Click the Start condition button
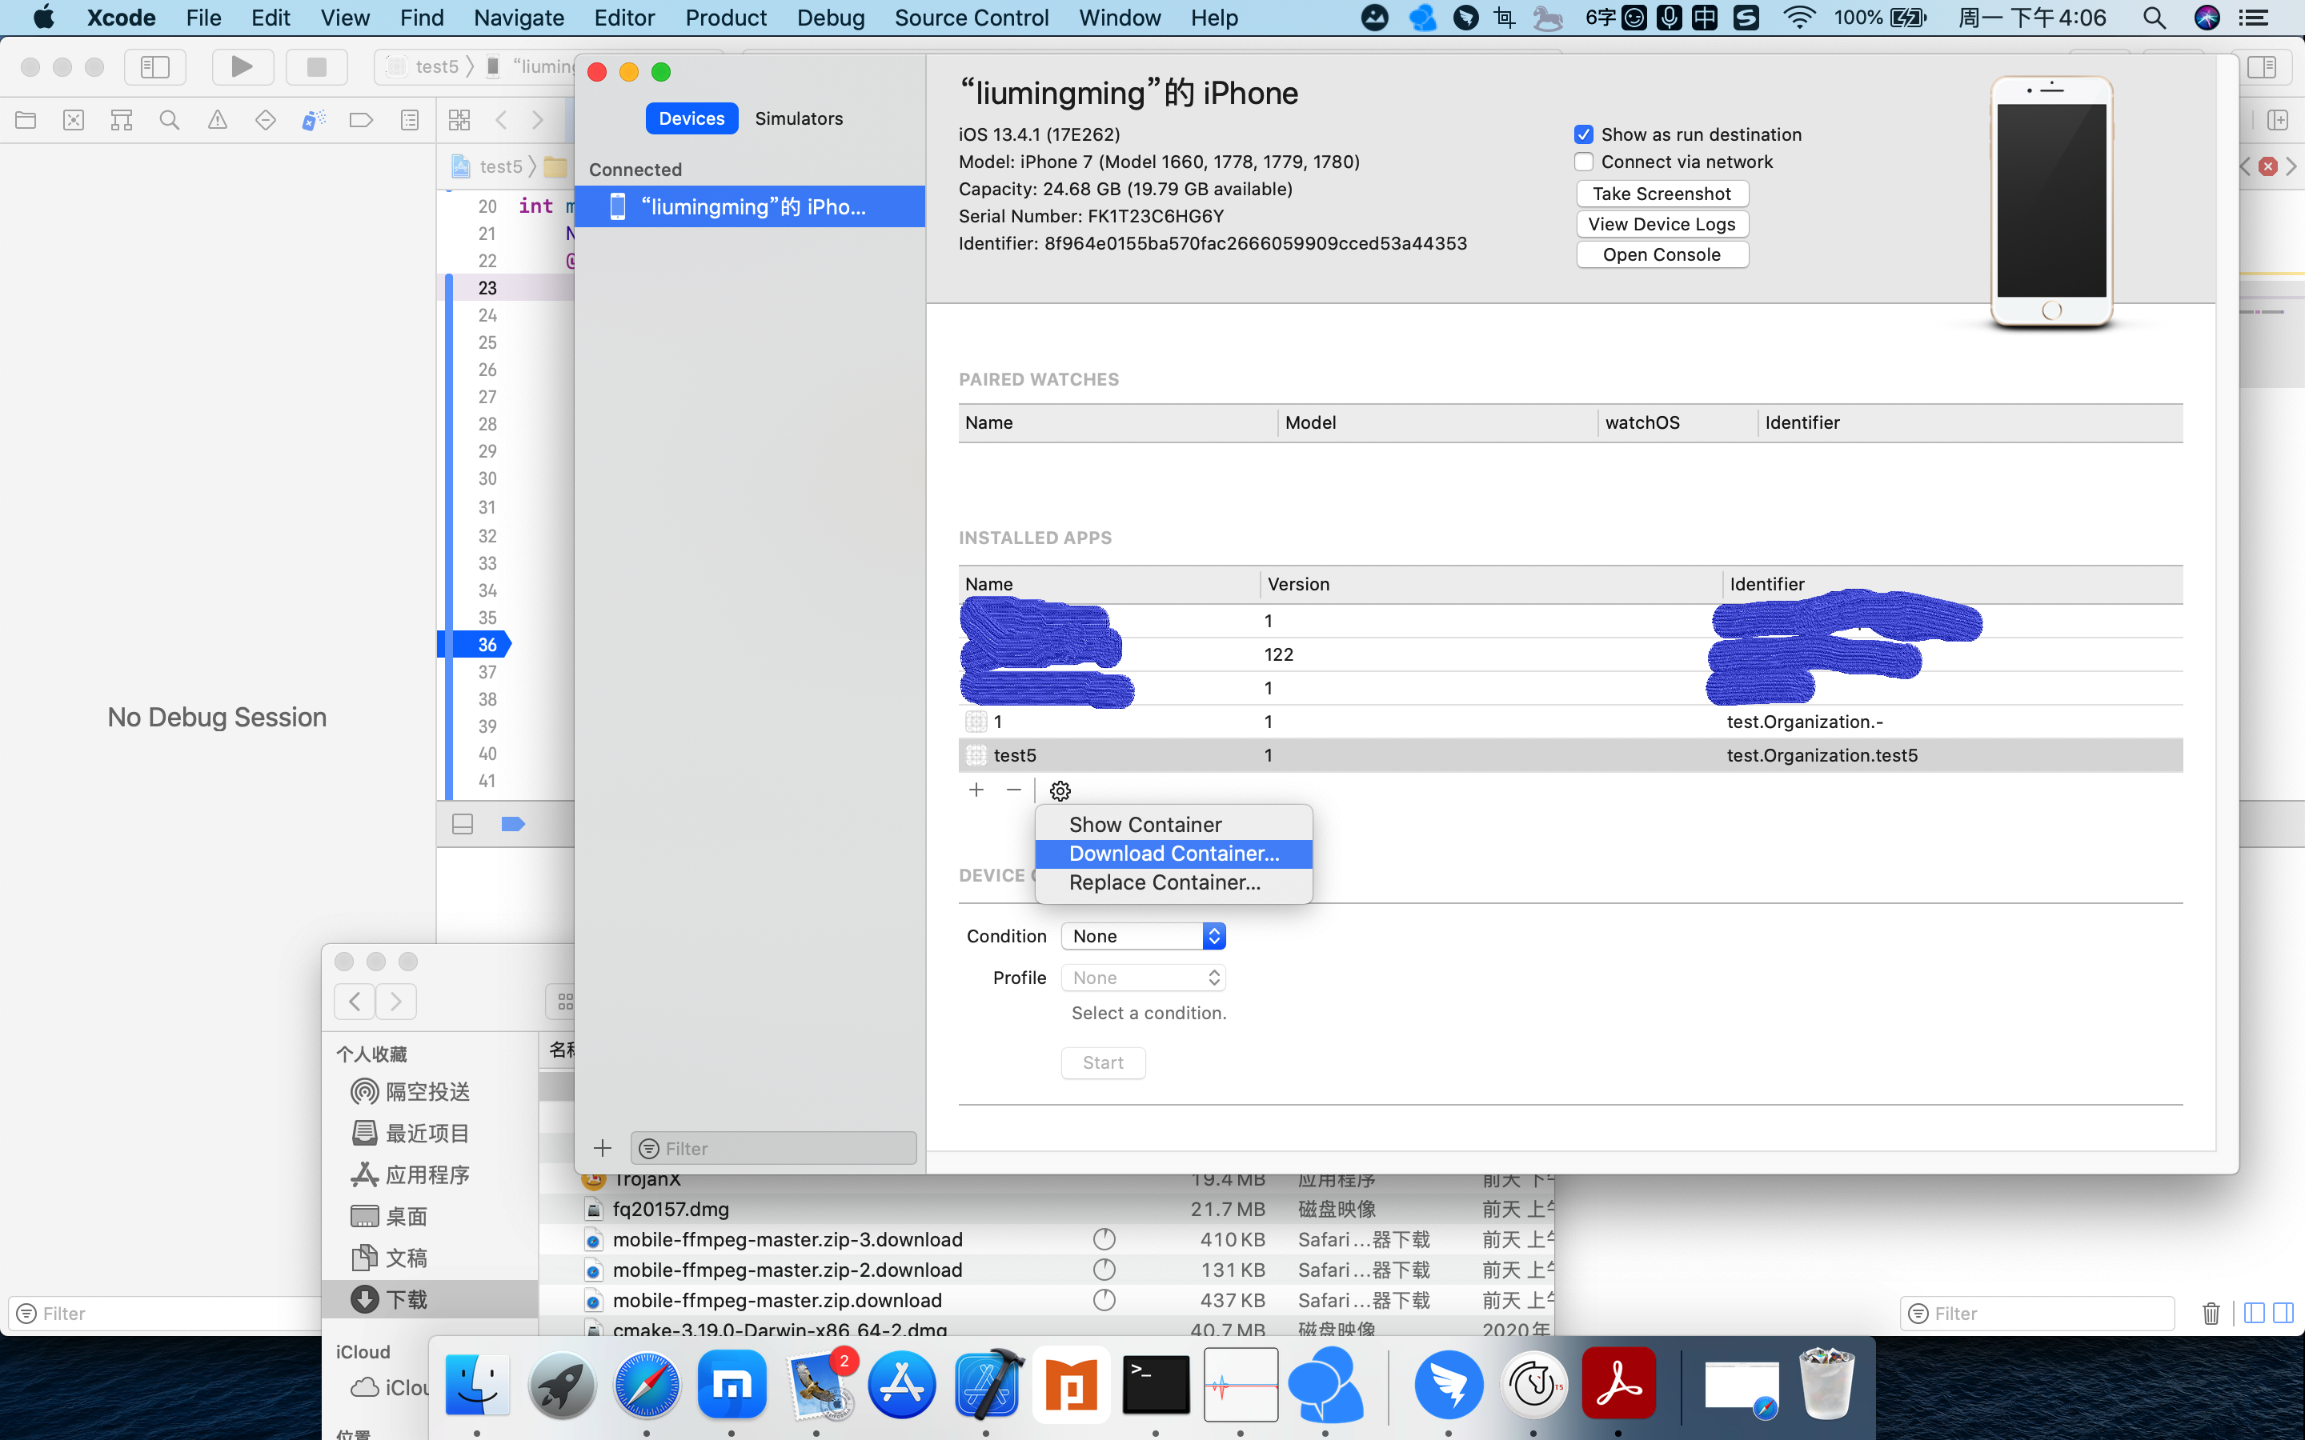Screen dimensions: 2305x1440 point(1103,1063)
